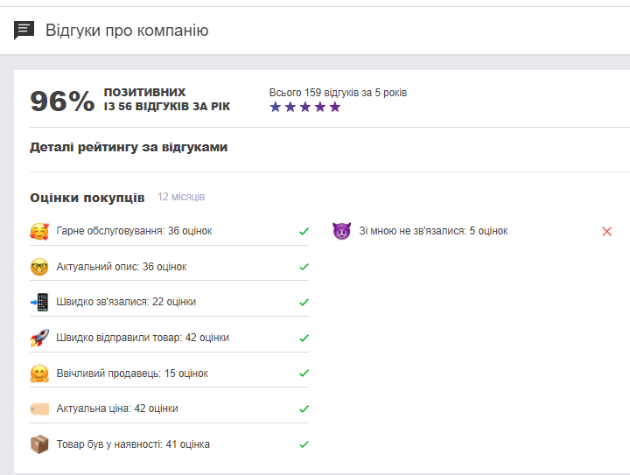Screen dimensions: 630x475
Task: Click the price tag icon for Актуальна ціна
Action: [39, 409]
